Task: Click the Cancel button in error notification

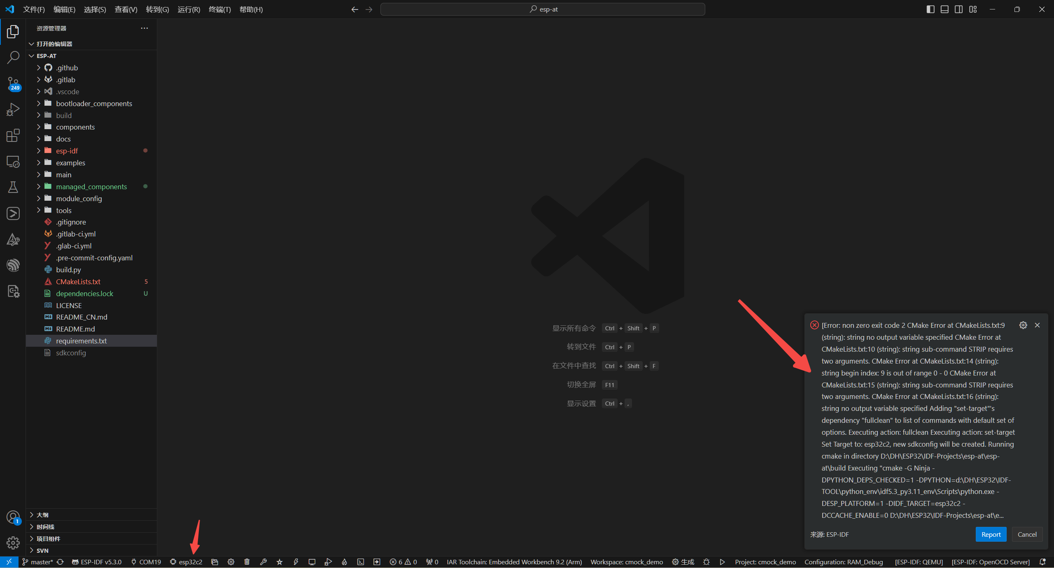Action: point(1027,535)
